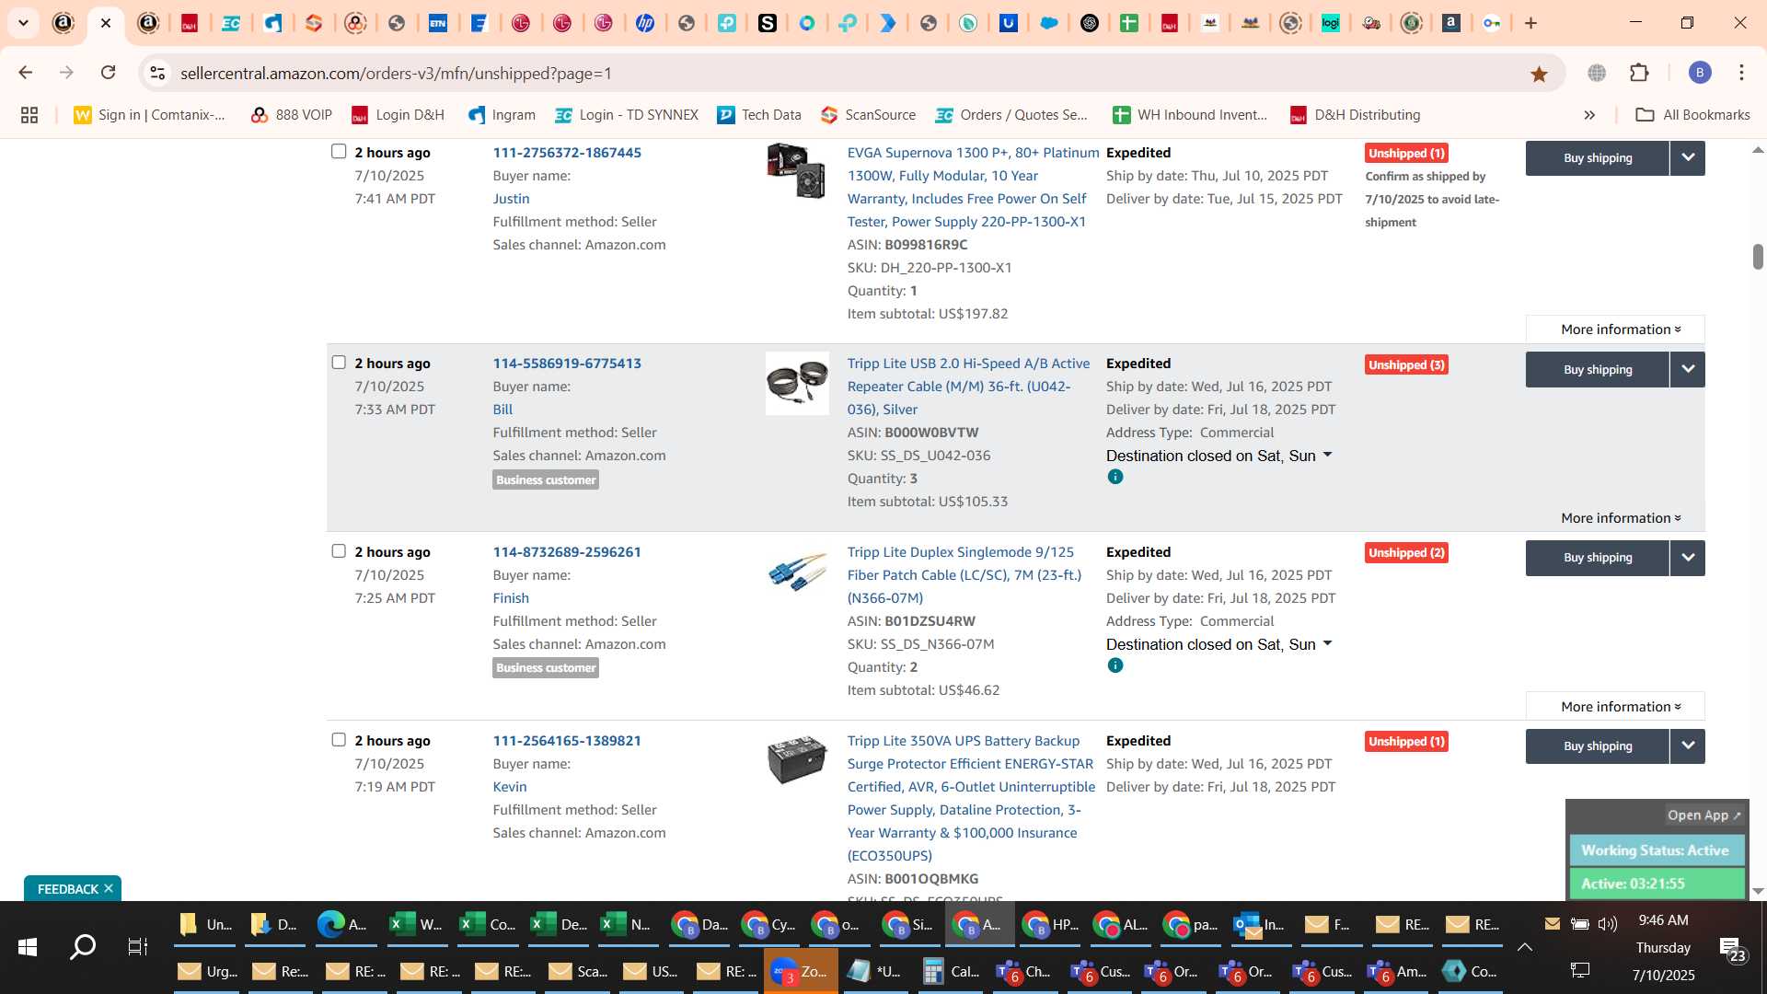
Task: Buy shipping for order 114-5586919-6775413
Action: click(1598, 369)
